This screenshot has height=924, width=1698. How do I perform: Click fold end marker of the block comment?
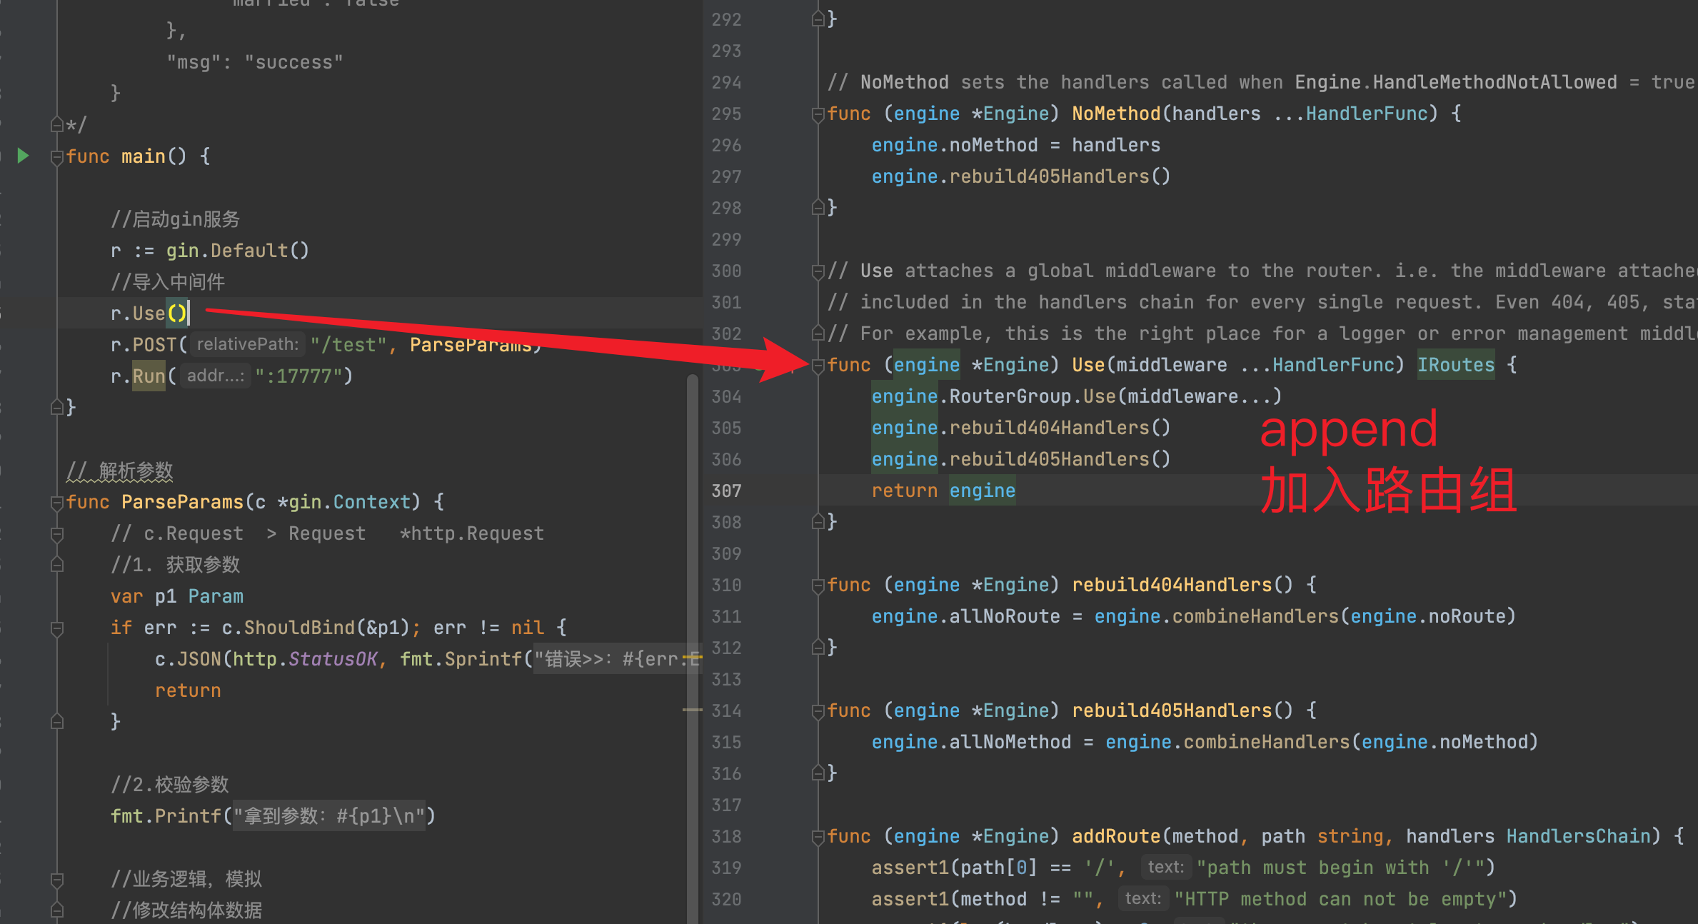click(57, 125)
